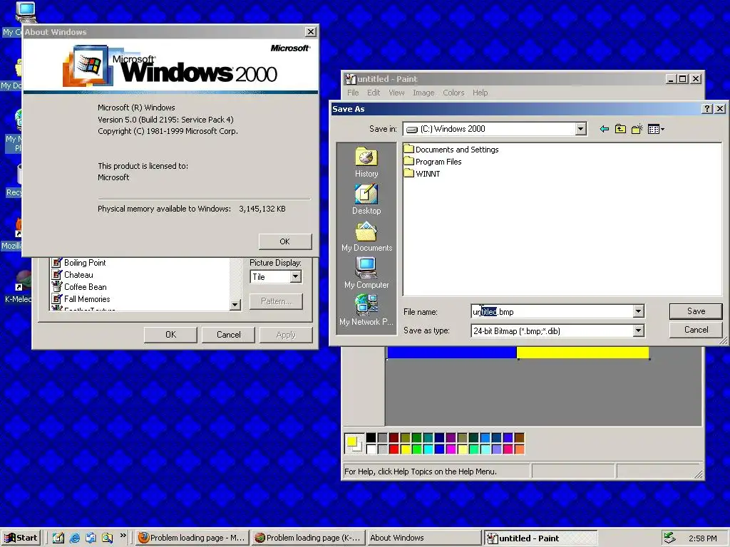Go up one folder level in Save As
The image size is (730, 547).
pyautogui.click(x=620, y=129)
